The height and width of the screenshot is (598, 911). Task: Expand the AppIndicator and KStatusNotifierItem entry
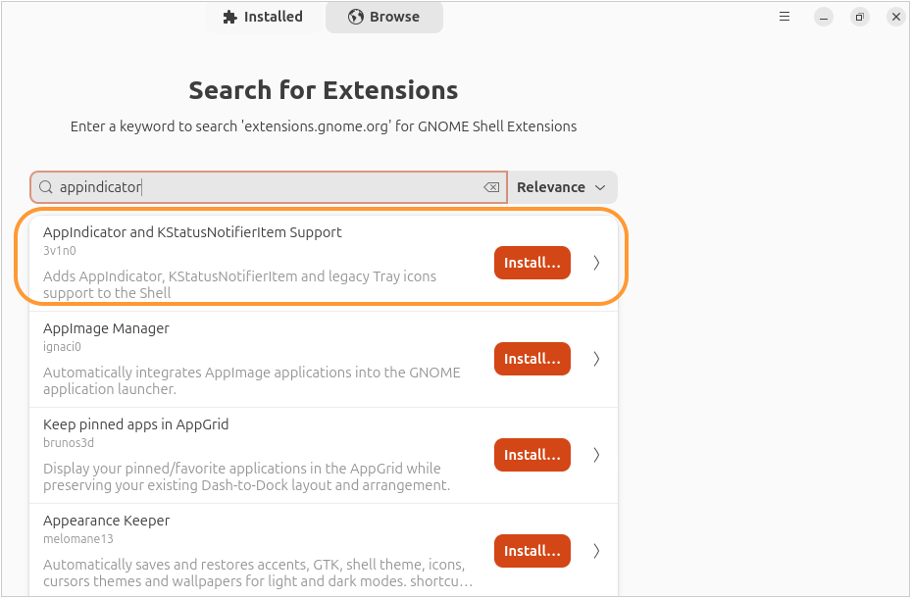coord(596,262)
